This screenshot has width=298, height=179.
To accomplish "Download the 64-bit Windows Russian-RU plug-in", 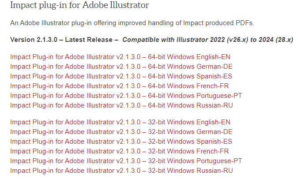I will coord(121,105).
